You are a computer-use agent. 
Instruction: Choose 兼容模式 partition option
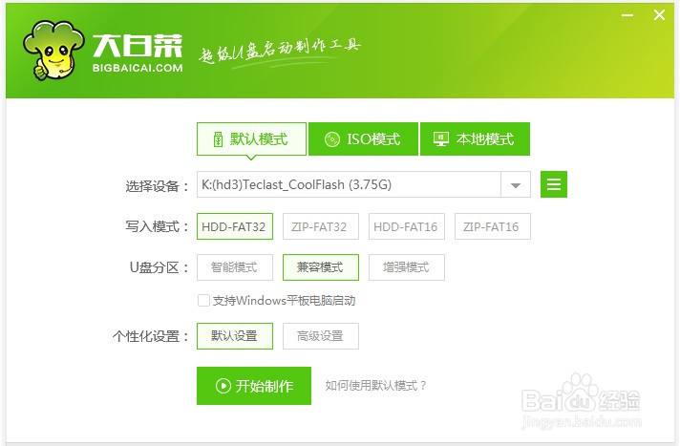click(321, 267)
